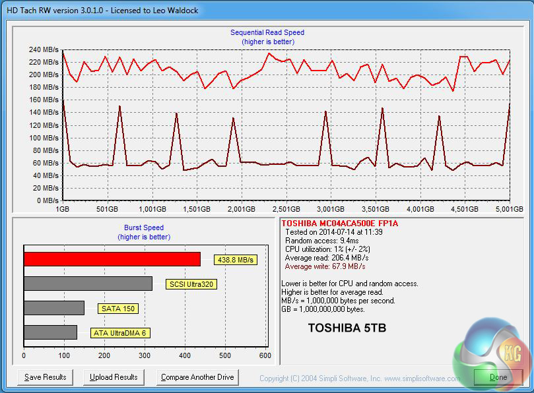
Task: Open the www.simplisoftware.com link
Action: [422, 378]
